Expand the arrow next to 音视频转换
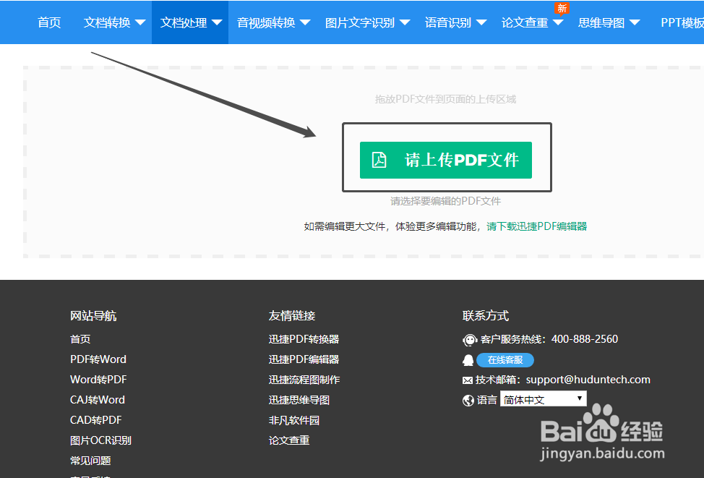The image size is (704, 478). [305, 22]
